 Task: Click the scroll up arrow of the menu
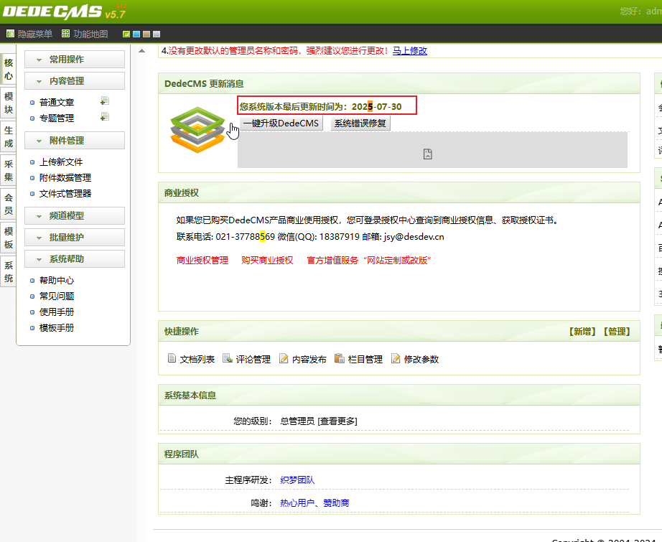[142, 51]
